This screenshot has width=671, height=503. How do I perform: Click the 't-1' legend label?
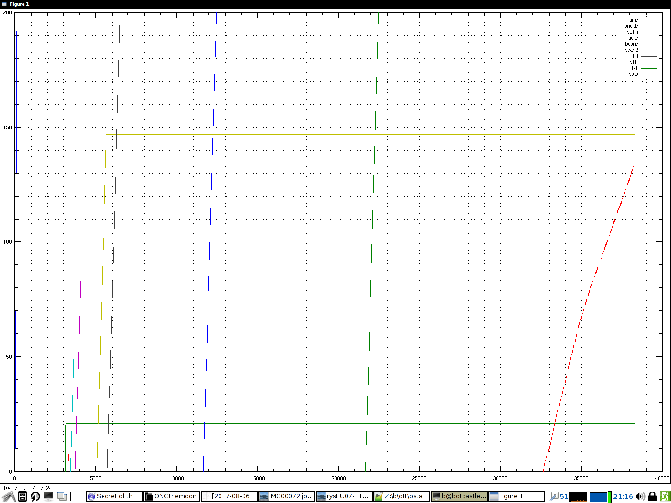[635, 68]
